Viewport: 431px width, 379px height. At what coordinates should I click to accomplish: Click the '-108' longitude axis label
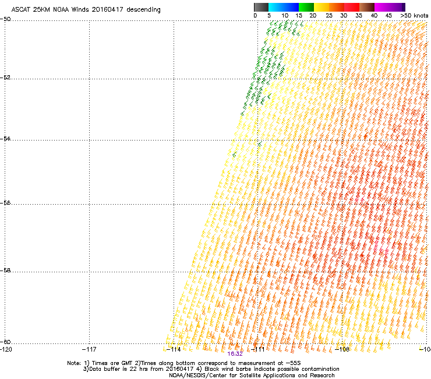(342, 349)
